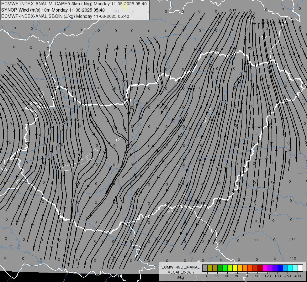Click the SBCIN header line
Screen dimensions: 307x282
coord(65,16)
